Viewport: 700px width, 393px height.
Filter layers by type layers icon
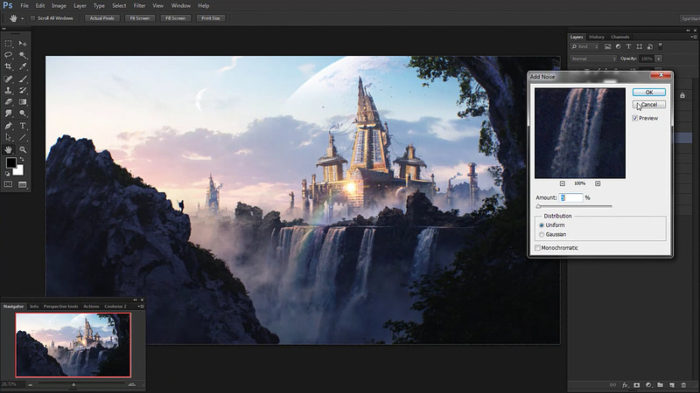coord(628,46)
